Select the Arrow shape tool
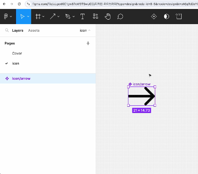 53,16
